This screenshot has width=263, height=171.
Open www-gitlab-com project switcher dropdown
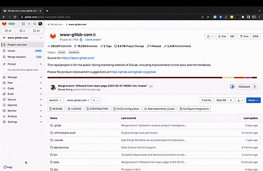tap(22, 38)
